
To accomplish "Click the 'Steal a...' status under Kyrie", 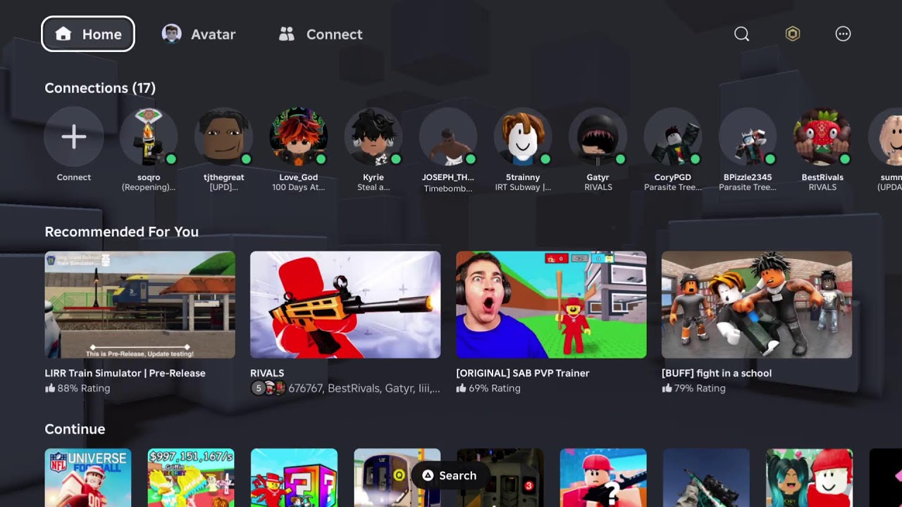I will click(373, 187).
